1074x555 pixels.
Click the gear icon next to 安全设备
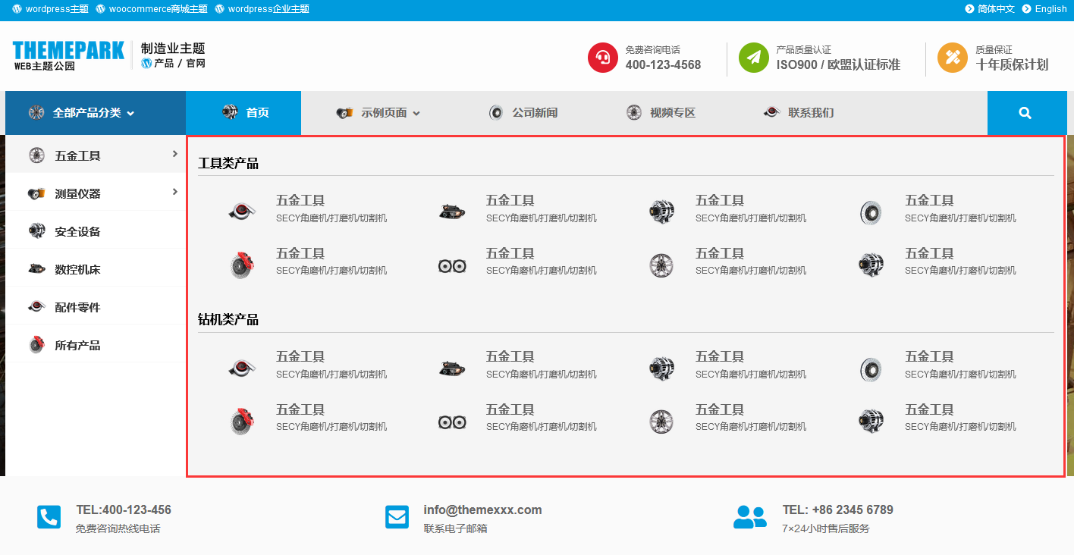(36, 230)
